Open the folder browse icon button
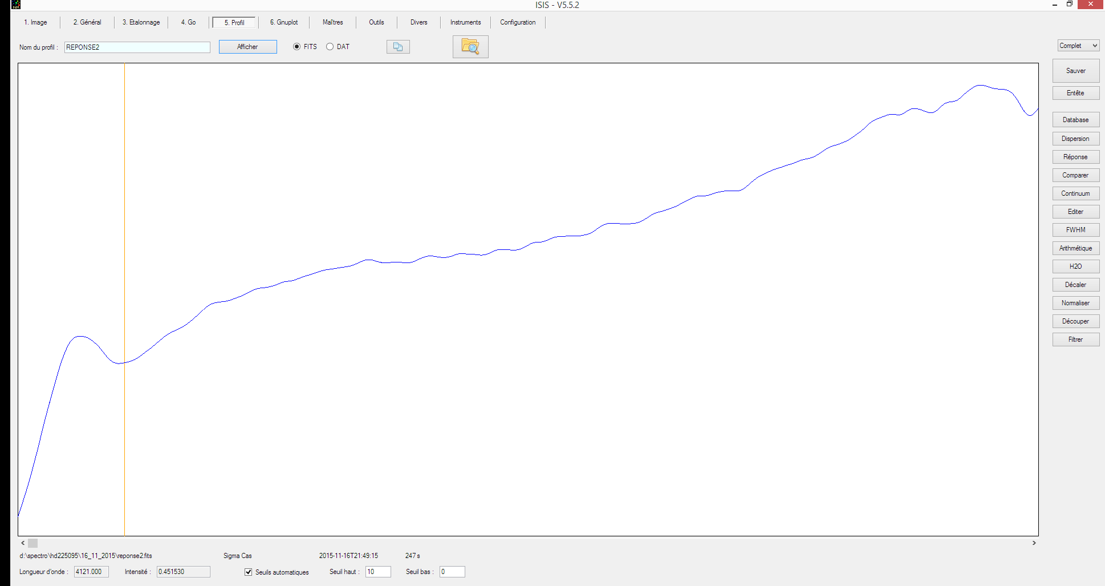 [x=470, y=47]
